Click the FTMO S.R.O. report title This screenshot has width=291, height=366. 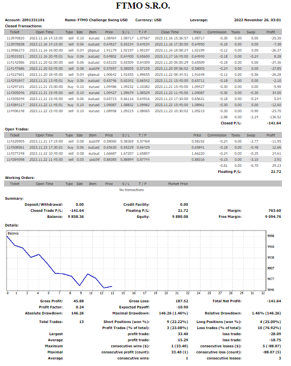point(143,6)
